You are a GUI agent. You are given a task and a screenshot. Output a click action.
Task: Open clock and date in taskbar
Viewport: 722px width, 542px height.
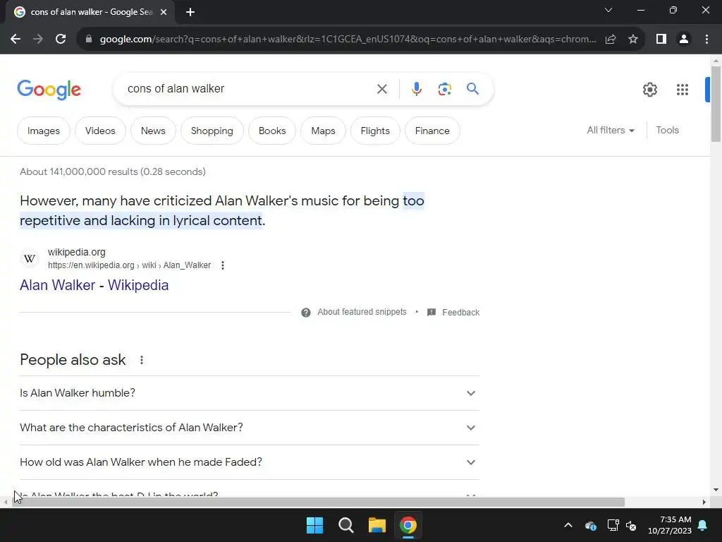click(x=670, y=525)
